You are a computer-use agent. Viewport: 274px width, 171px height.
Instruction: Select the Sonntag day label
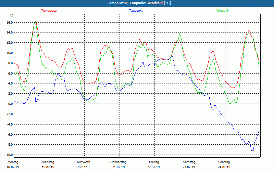pyautogui.click(x=224, y=162)
